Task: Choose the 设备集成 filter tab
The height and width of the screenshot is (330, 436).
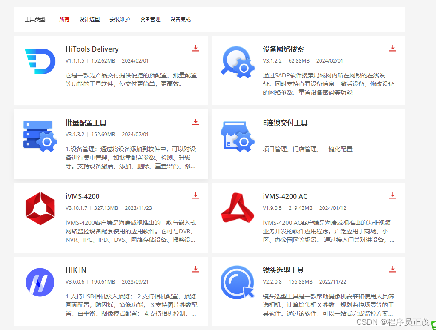Action: [x=181, y=20]
